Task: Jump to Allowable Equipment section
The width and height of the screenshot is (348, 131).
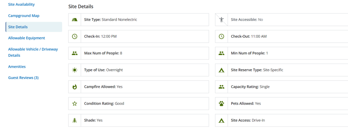Action: point(27,38)
